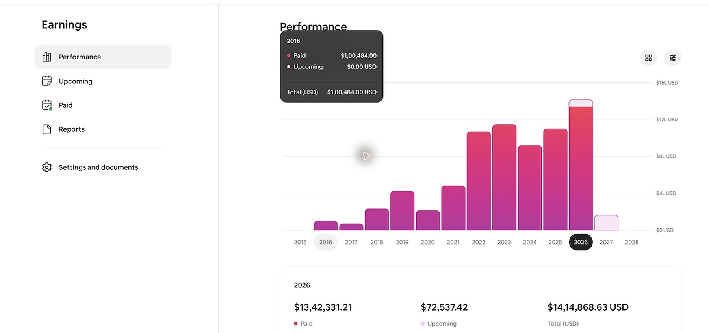This screenshot has height=333, width=709.
Task: Click the $72,537.42 upcoming amount
Action: click(x=444, y=307)
